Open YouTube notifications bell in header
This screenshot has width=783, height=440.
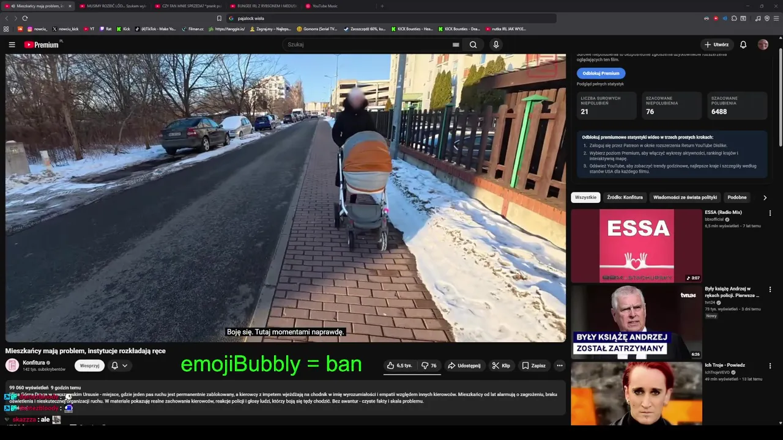pos(743,45)
